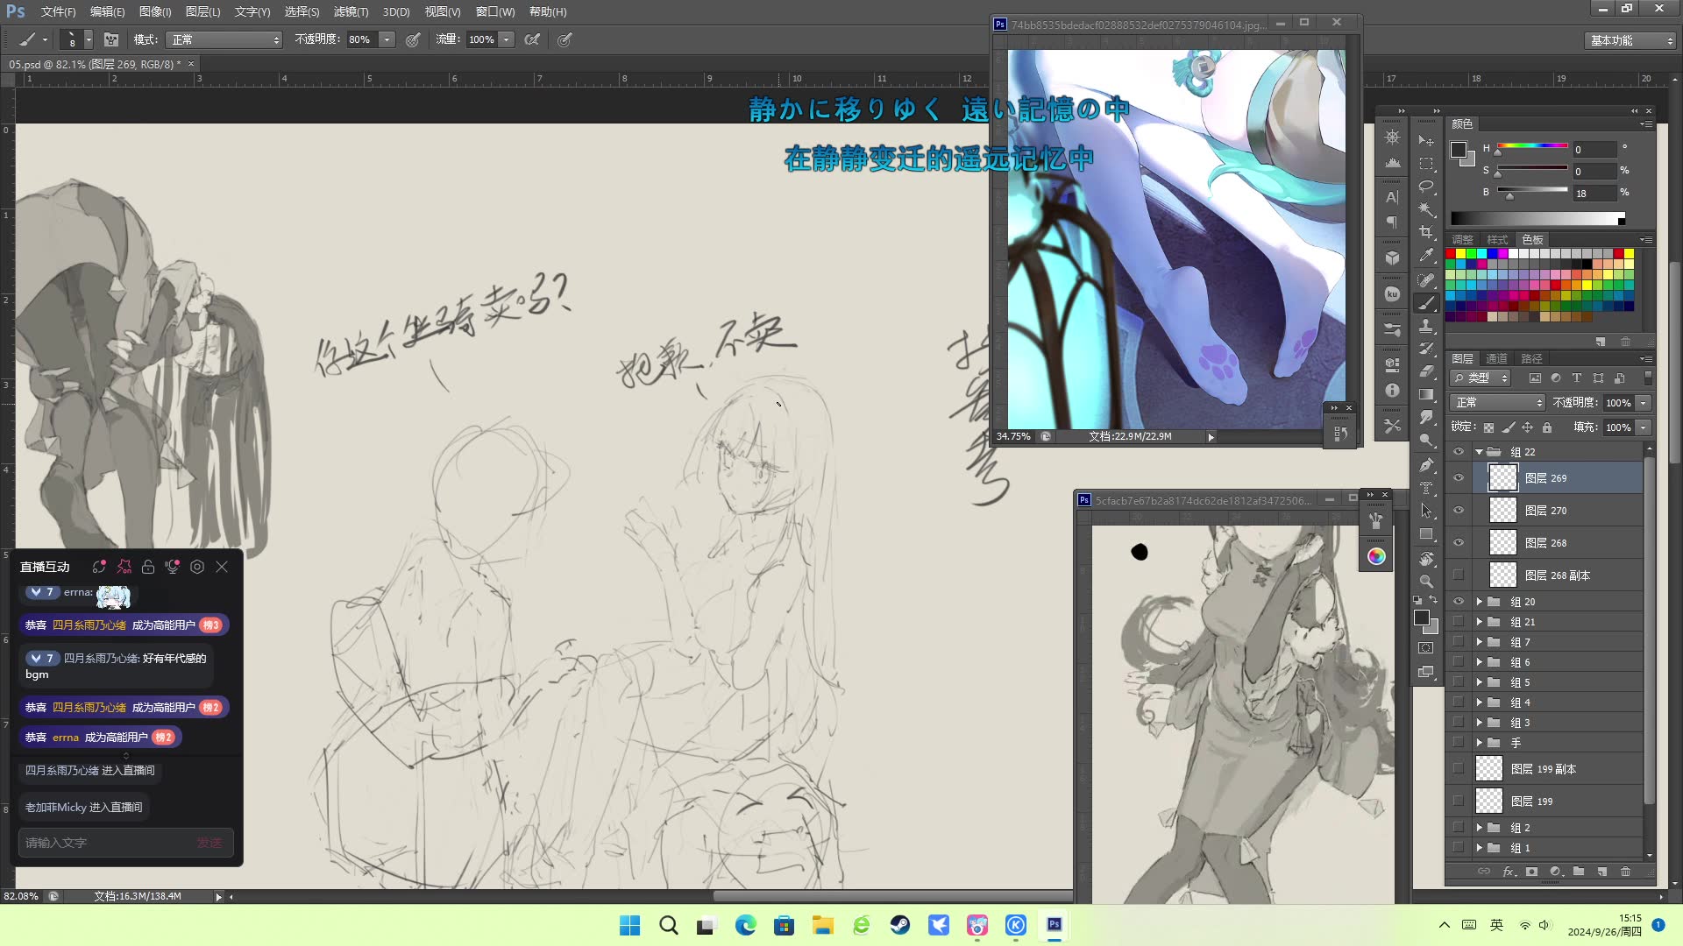The image size is (1683, 946).
Task: Close the 直播互动 chat panel
Action: coord(222,567)
